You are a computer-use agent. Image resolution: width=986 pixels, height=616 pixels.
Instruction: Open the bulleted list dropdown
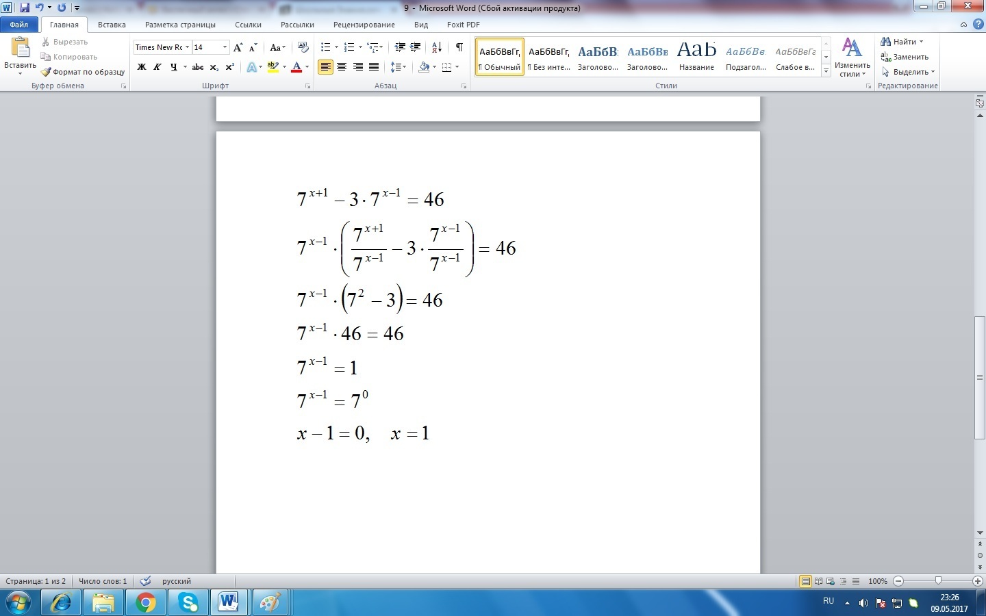(336, 47)
